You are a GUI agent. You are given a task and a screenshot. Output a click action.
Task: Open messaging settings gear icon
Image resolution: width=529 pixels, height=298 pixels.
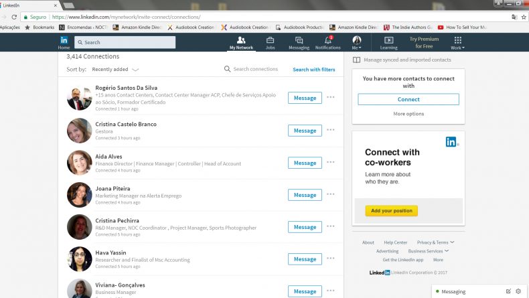518,291
